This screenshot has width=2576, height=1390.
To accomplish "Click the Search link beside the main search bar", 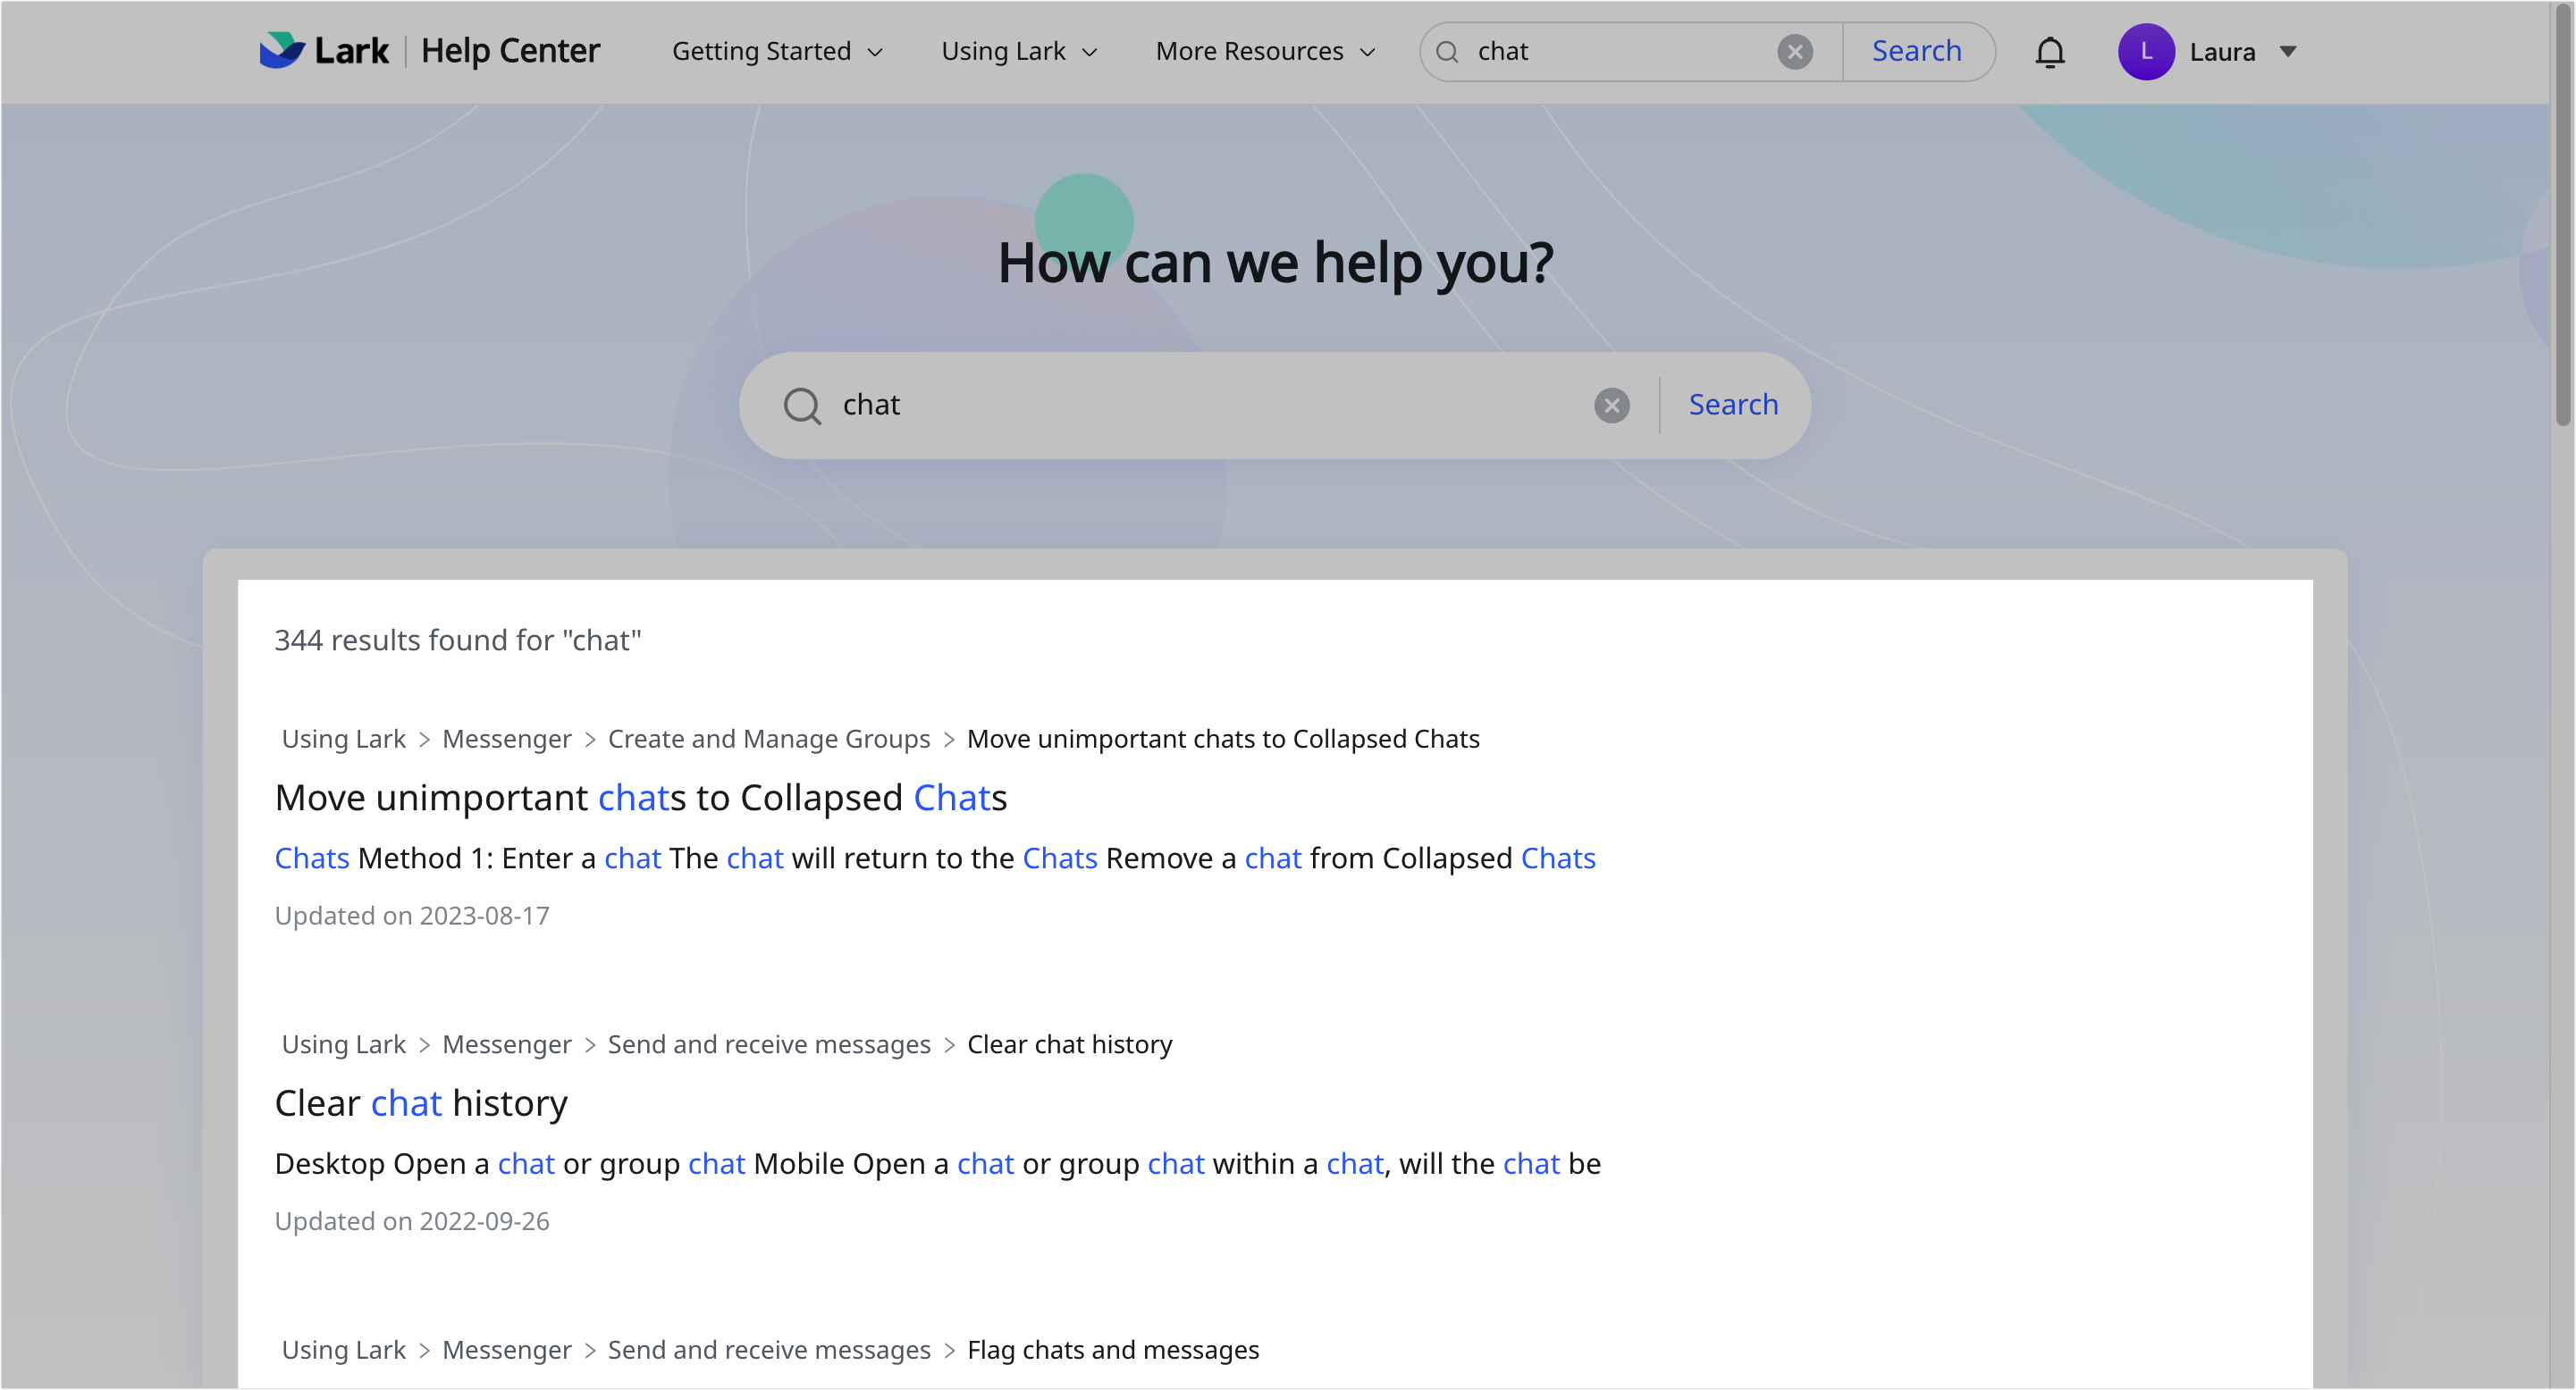I will [x=1733, y=405].
